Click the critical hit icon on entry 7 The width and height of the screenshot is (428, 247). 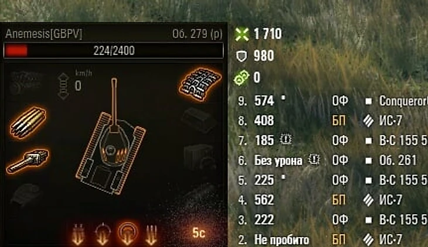pos(286,139)
